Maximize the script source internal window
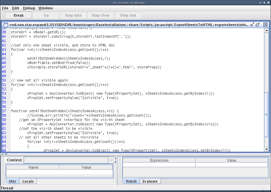The image size is (271, 192). coord(258,25)
